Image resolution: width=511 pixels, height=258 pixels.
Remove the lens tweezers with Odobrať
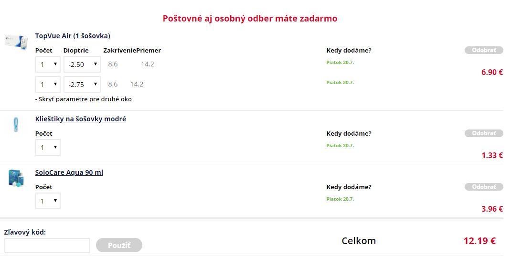coord(484,133)
